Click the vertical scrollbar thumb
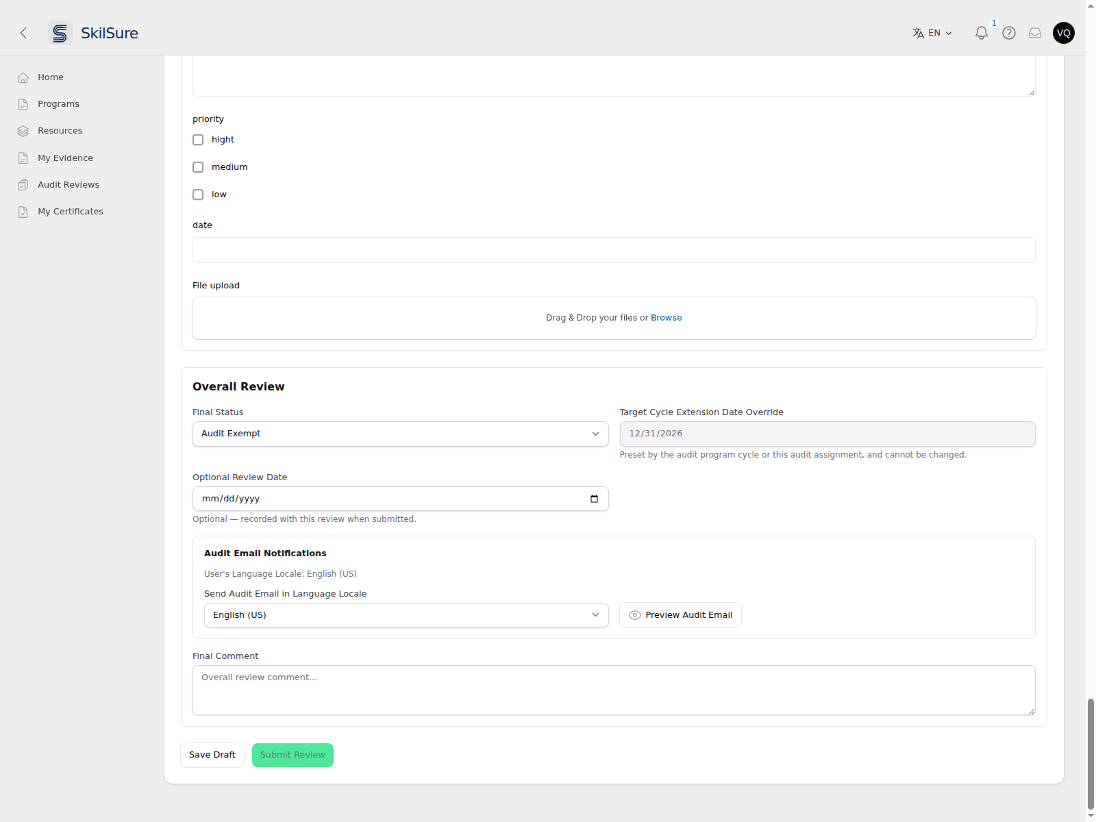Screen dimensions: 1096x822 1091,754
